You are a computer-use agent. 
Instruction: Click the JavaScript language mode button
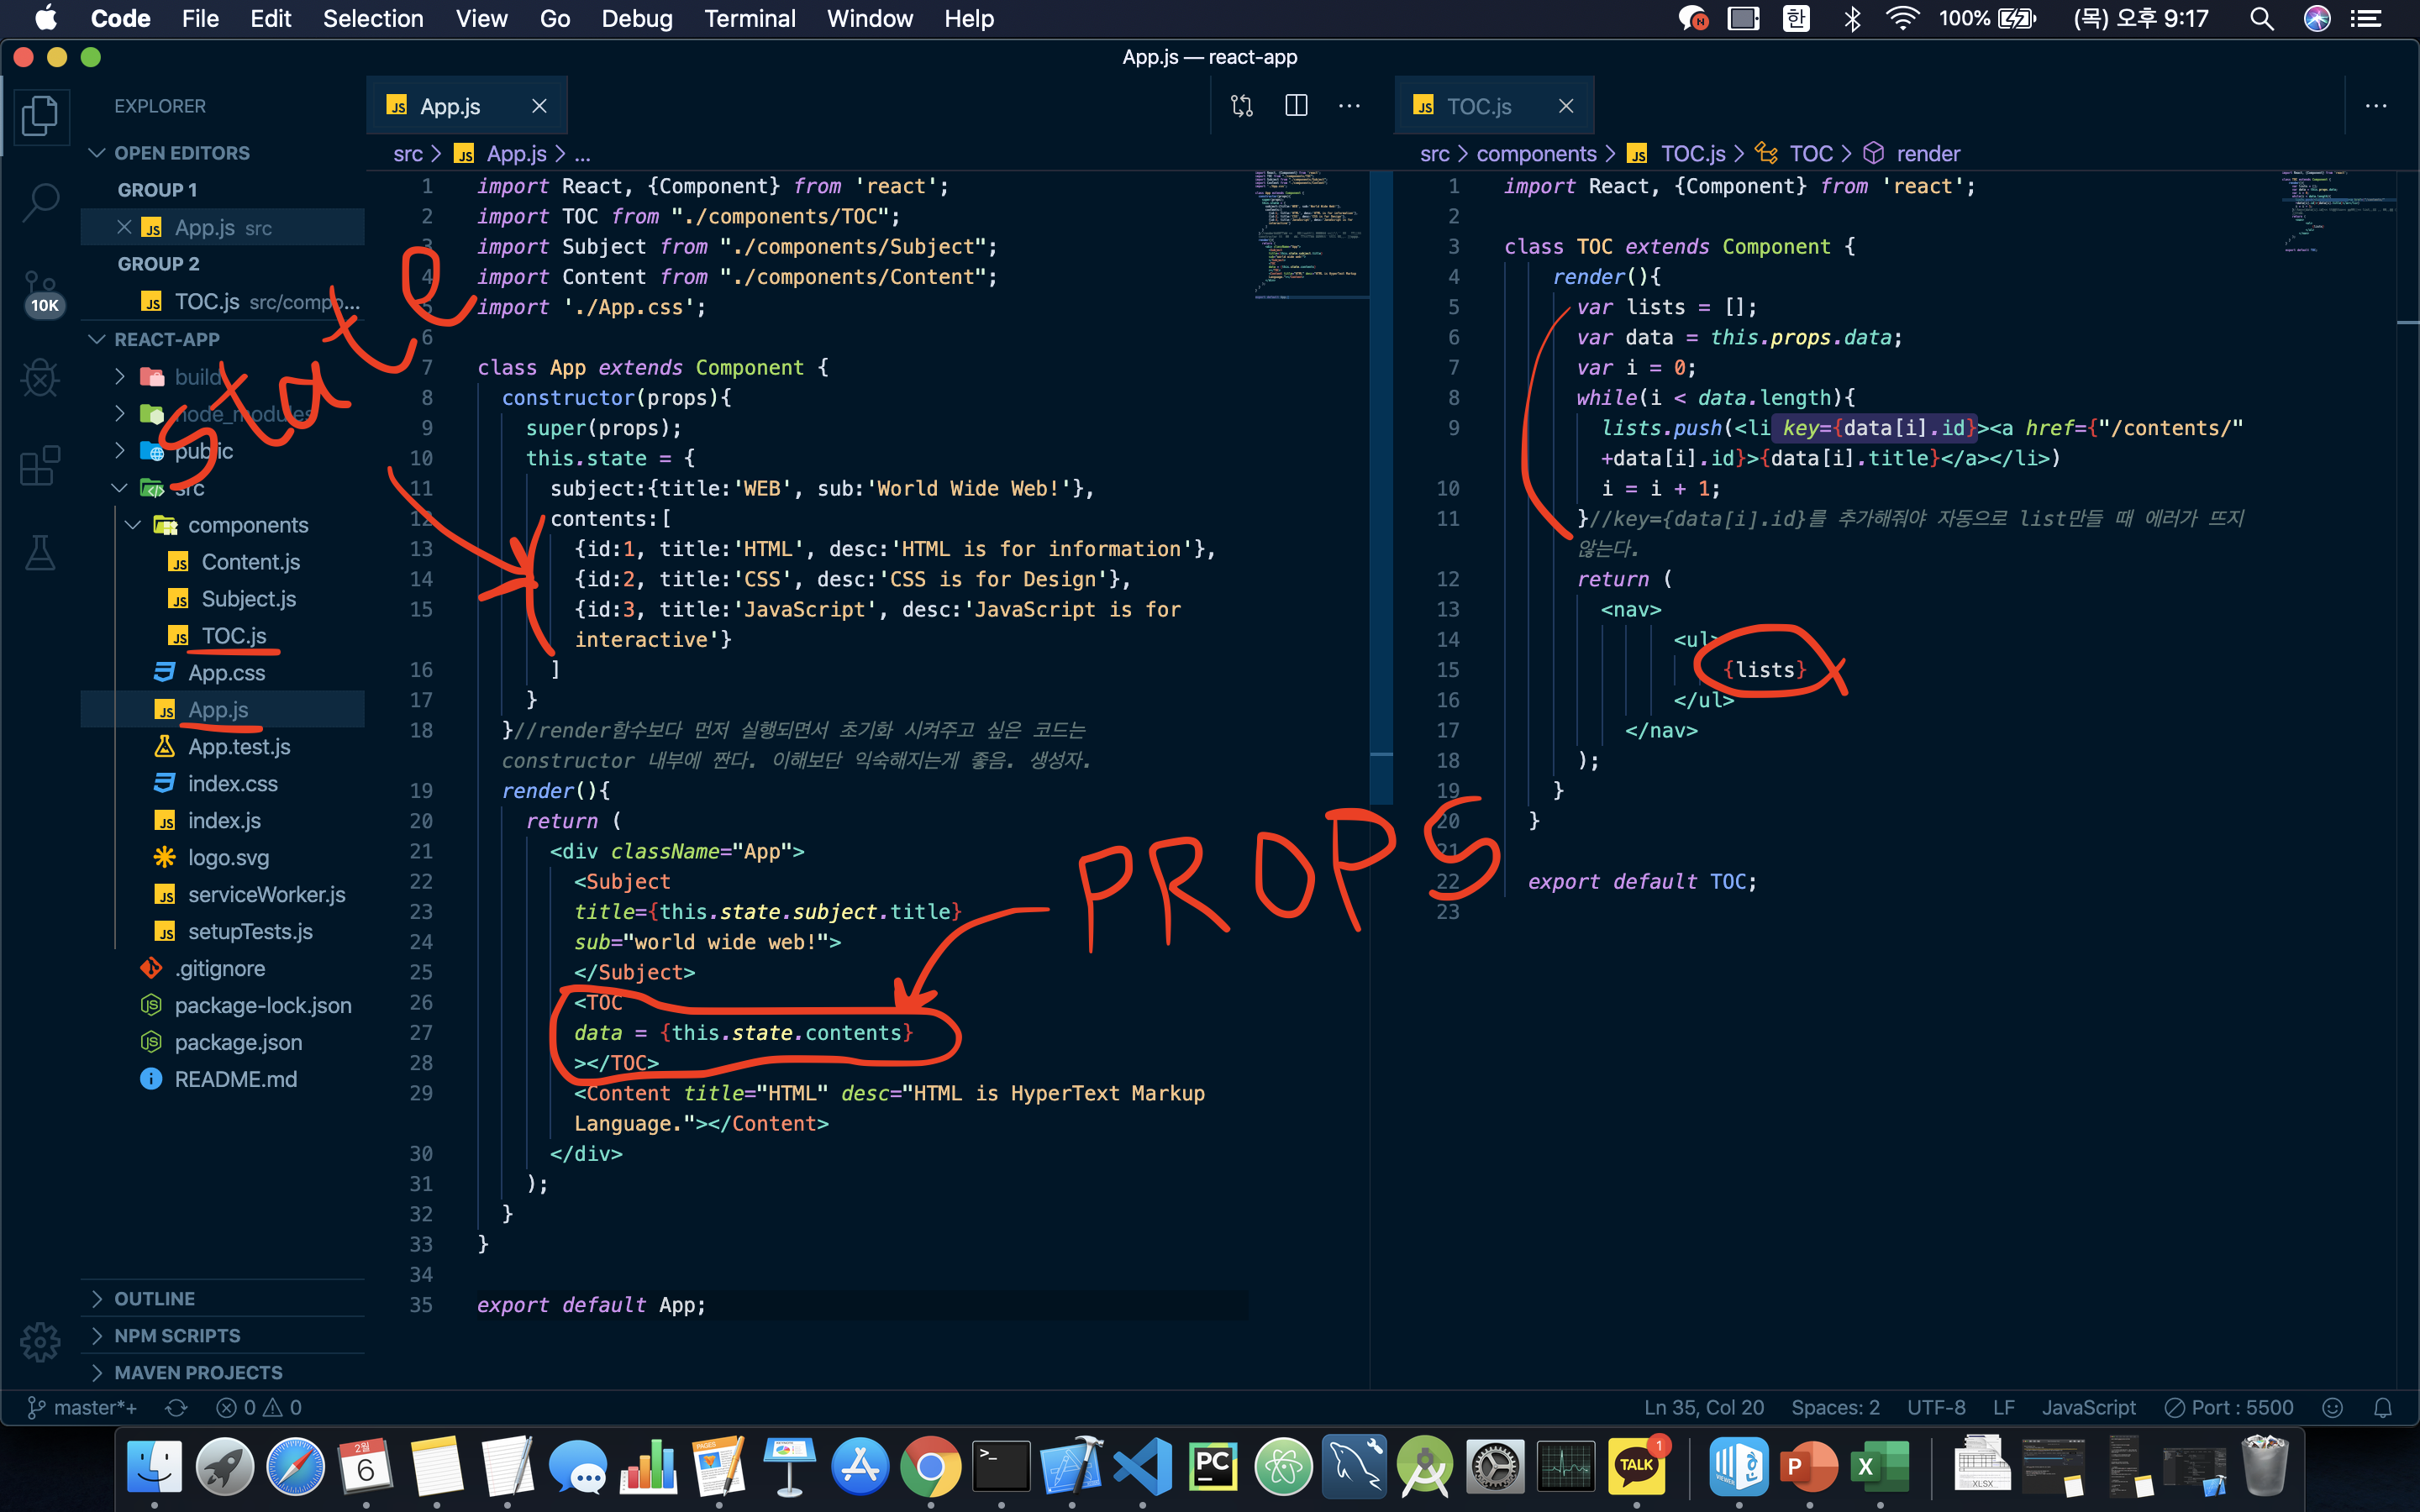[2088, 1407]
